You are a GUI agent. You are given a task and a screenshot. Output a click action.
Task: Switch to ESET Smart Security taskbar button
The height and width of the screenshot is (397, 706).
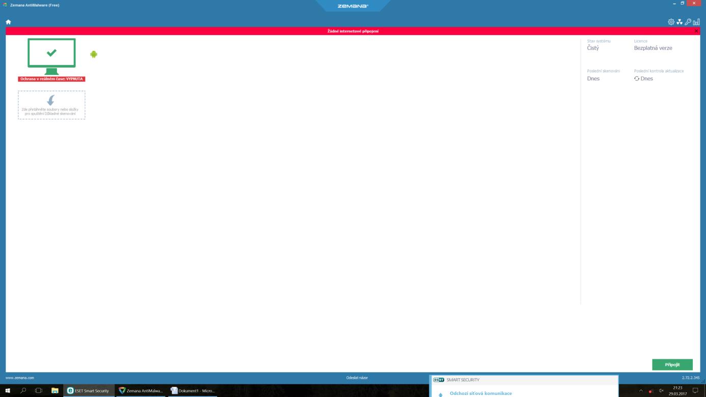[x=89, y=390]
